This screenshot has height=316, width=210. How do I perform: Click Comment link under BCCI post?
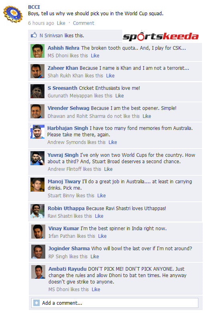(x=83, y=23)
